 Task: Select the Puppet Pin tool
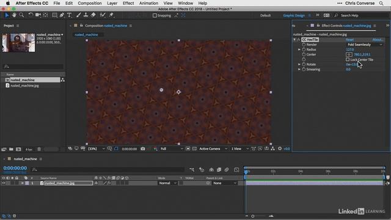(111, 15)
